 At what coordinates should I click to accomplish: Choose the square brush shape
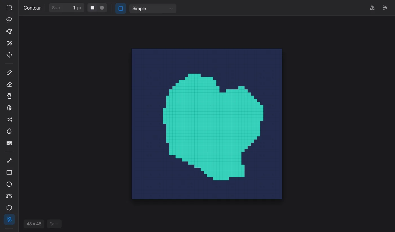93,8
